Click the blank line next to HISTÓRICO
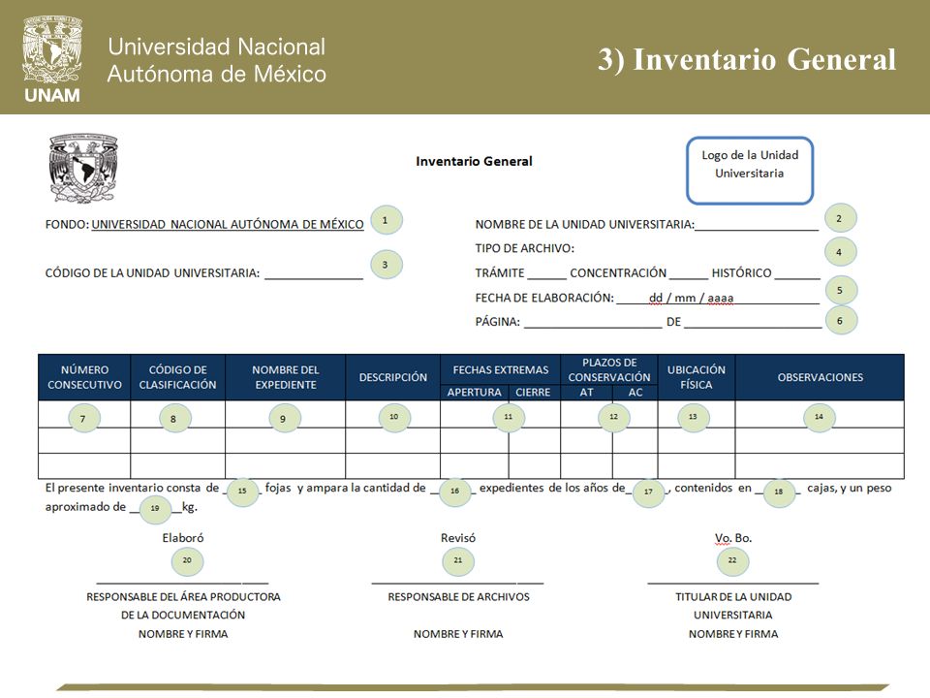930x698 pixels. [x=797, y=273]
